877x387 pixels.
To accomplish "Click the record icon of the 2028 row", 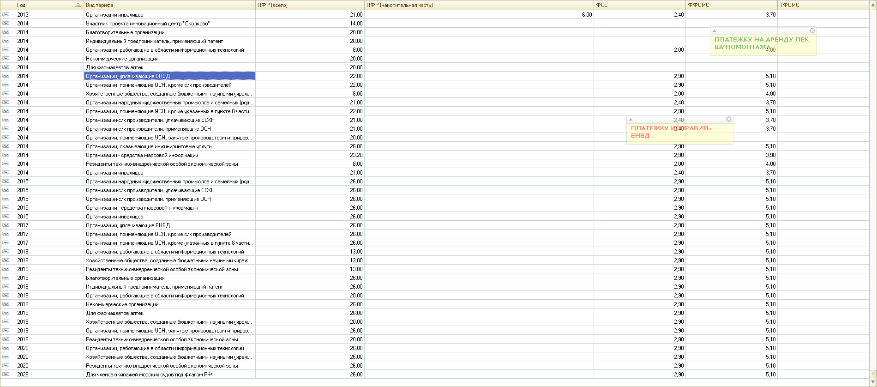I will coord(6,374).
